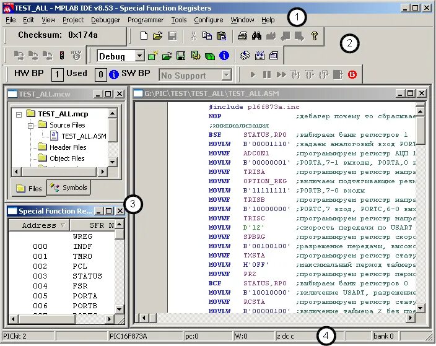The height and width of the screenshot is (346, 436).
Task: Select the TMR0 register row
Action: 61,256
